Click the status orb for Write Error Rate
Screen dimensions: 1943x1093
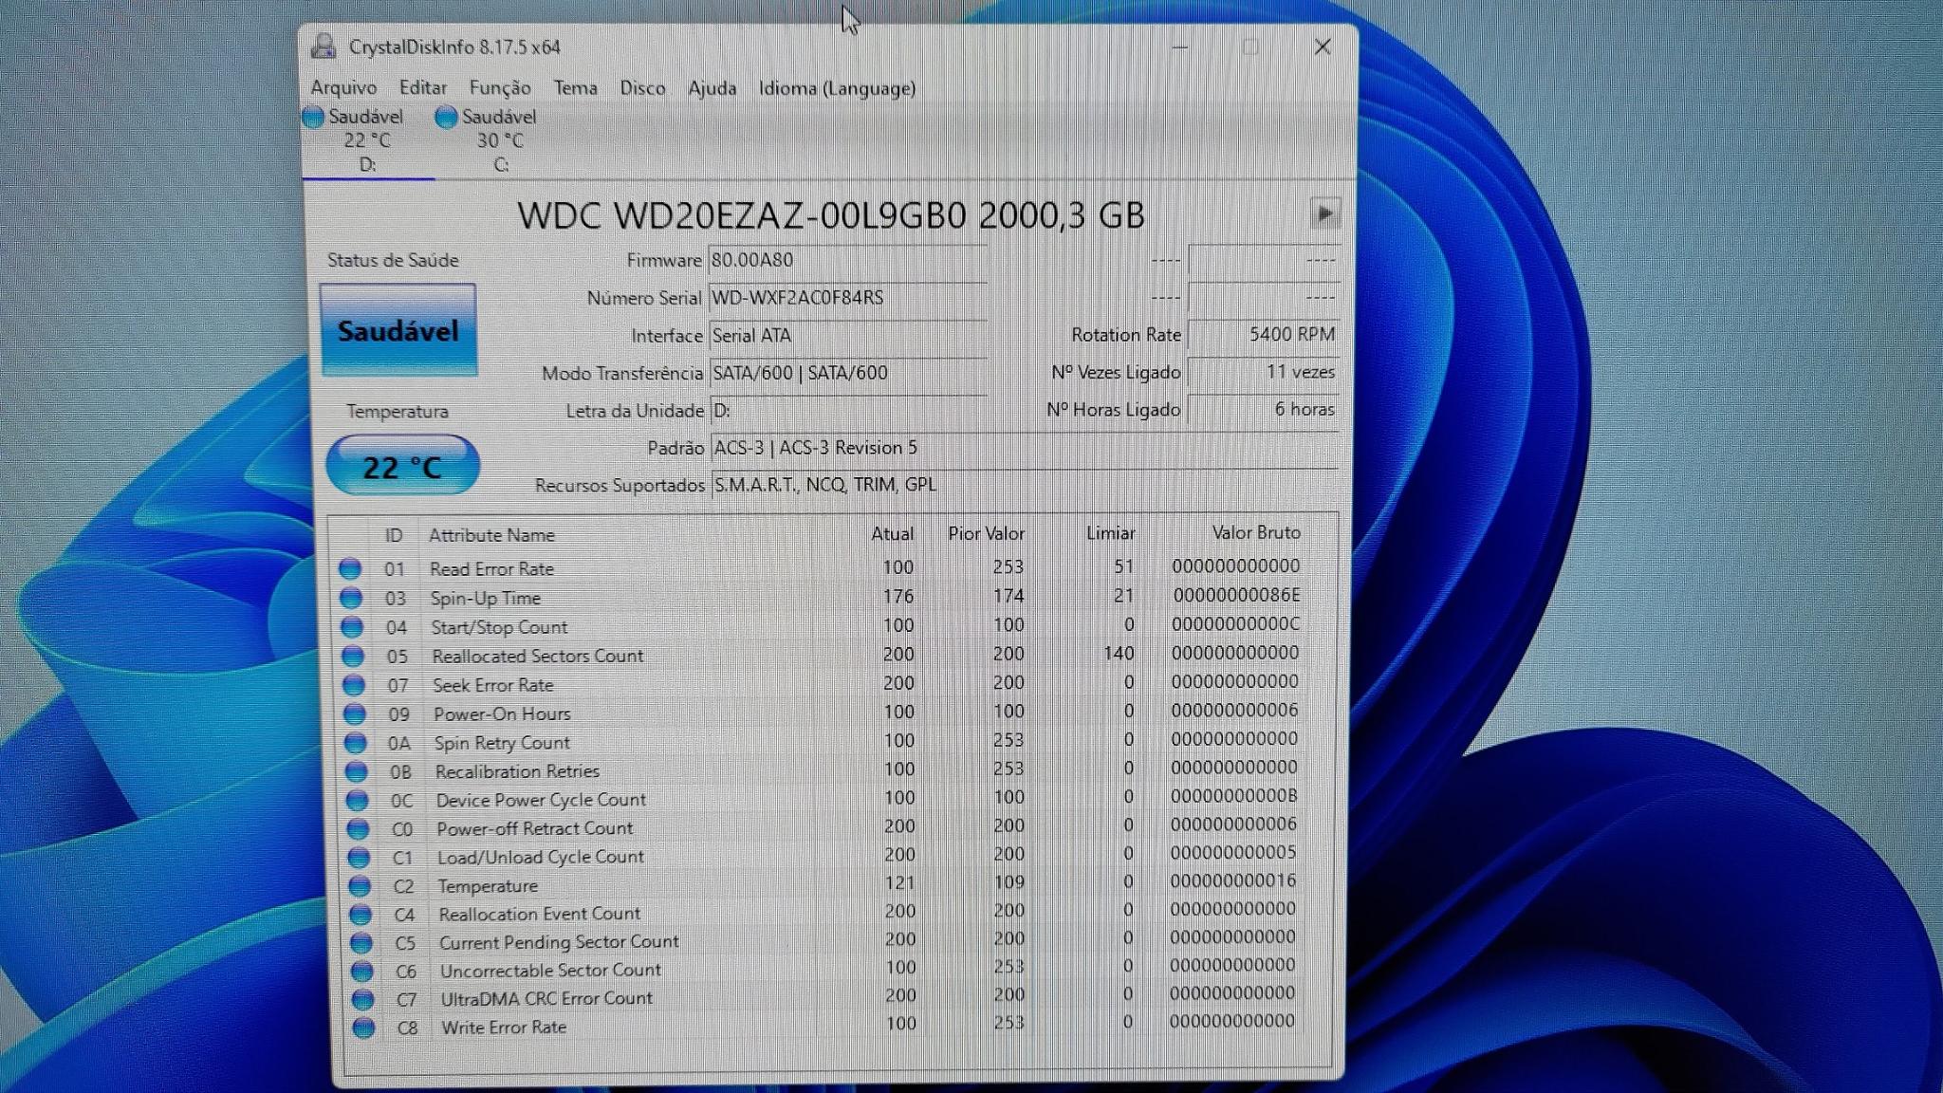point(363,1028)
